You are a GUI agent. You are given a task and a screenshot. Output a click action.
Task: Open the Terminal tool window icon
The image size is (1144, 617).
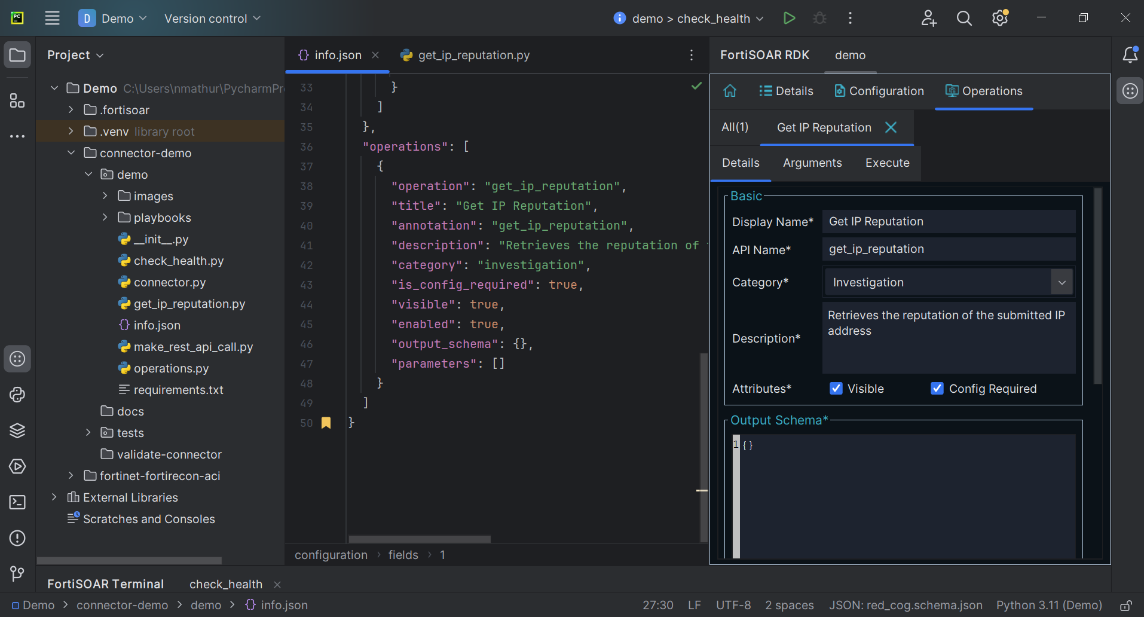17,502
